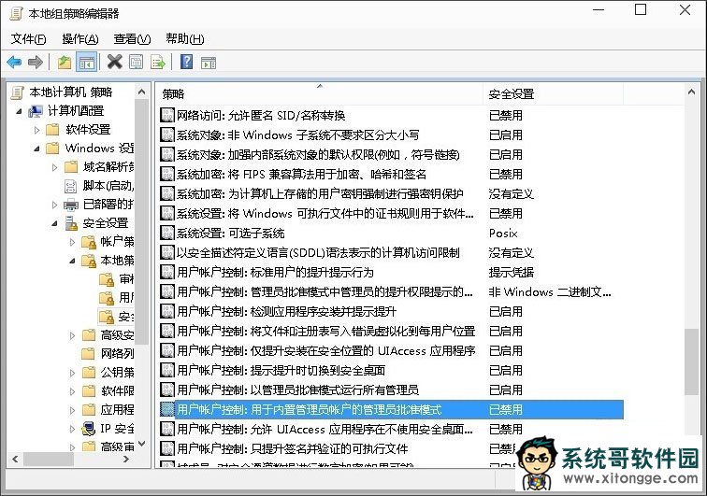Collapse the Windows 设置 tree node
Image resolution: width=707 pixels, height=496 pixels.
[37, 149]
